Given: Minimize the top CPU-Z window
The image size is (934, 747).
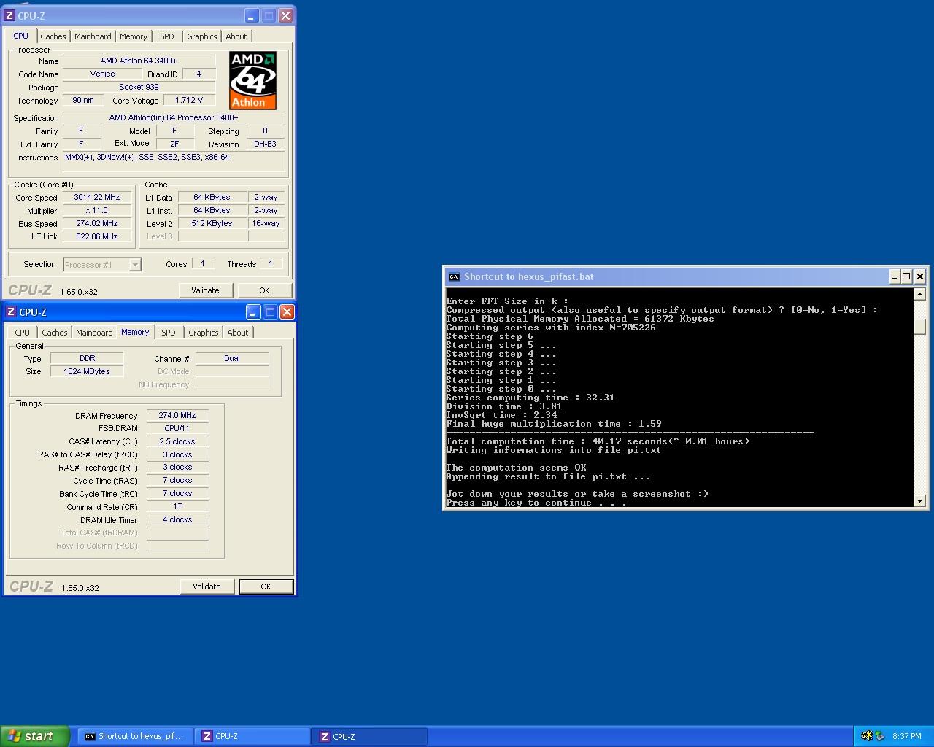Looking at the screenshot, I should (252, 15).
